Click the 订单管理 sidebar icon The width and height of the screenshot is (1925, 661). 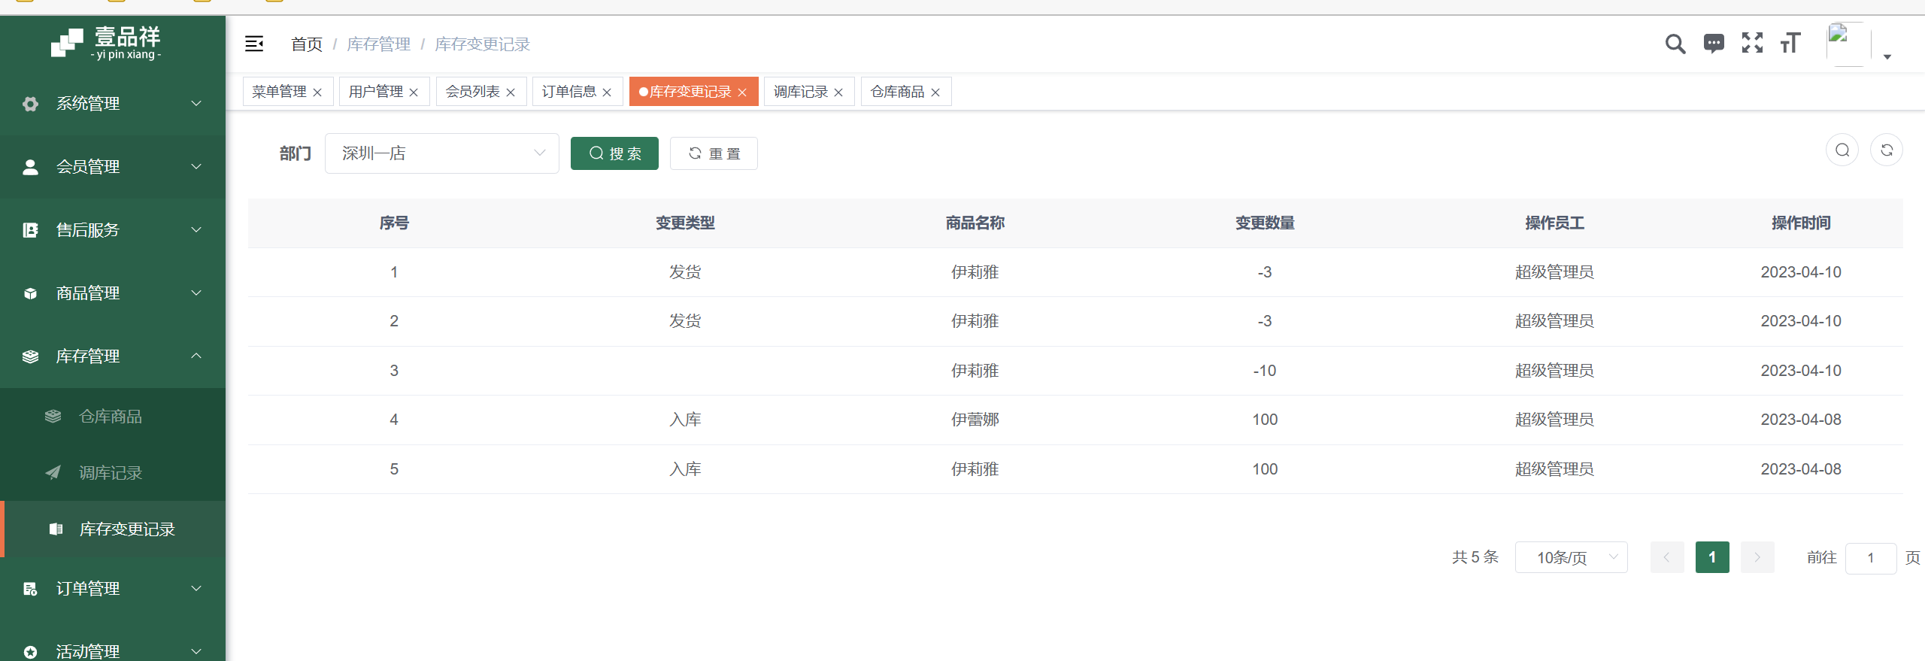(30, 589)
